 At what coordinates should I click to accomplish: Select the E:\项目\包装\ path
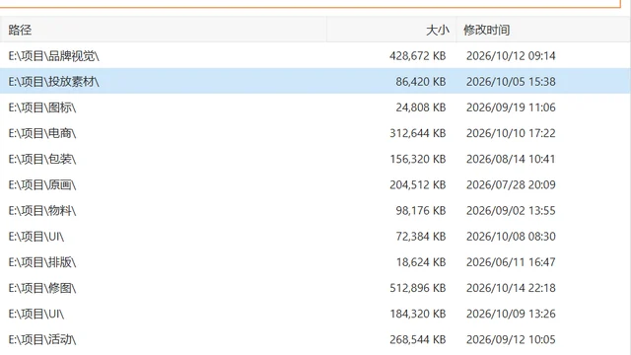point(42,159)
